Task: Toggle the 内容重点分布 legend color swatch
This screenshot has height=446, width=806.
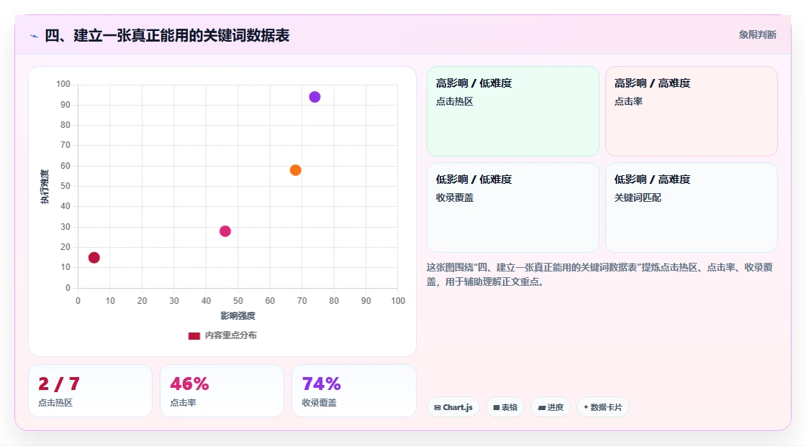Action: pos(194,335)
